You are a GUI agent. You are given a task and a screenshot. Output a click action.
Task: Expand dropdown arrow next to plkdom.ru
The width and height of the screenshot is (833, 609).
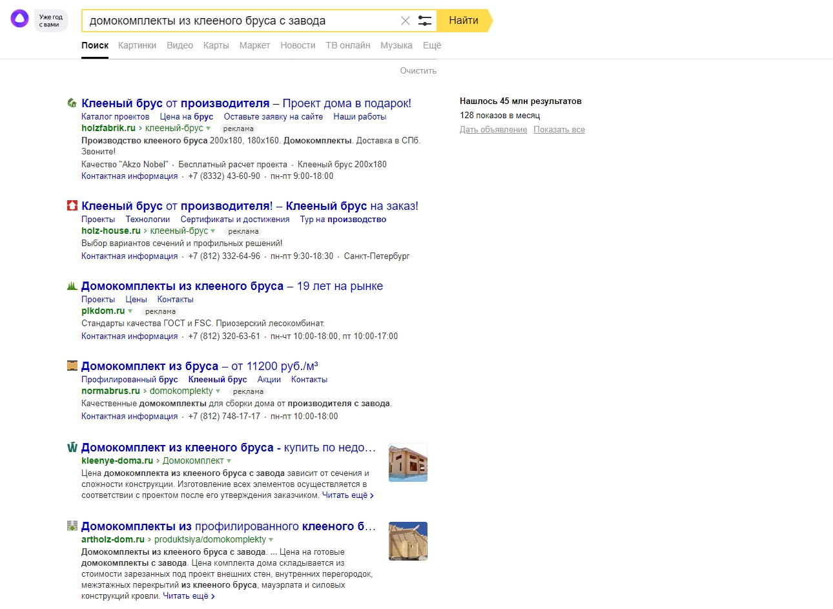pyautogui.click(x=130, y=311)
